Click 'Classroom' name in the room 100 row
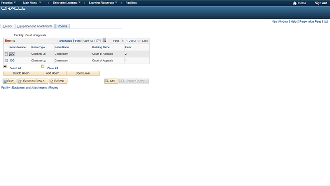 click(61, 60)
